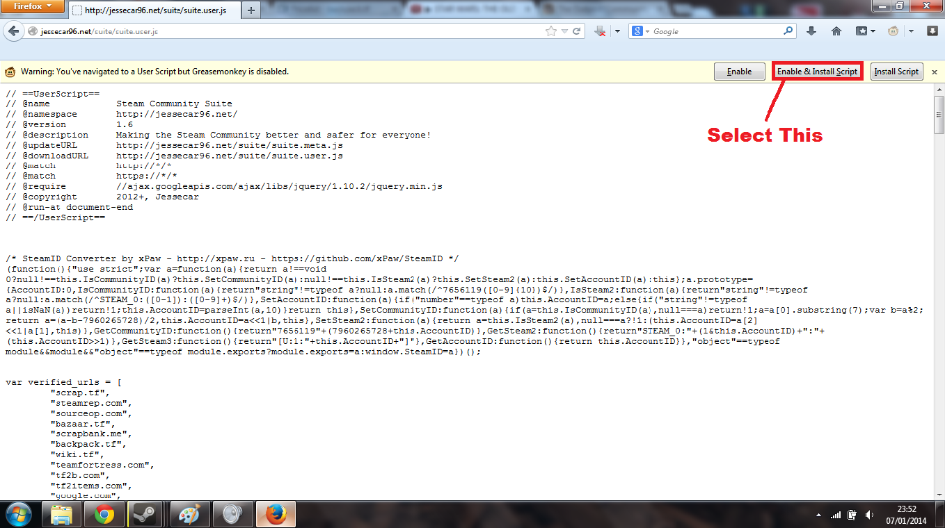Viewport: 945px width, 528px height.
Task: Click the "scrap.tf" list entry
Action: (81, 393)
